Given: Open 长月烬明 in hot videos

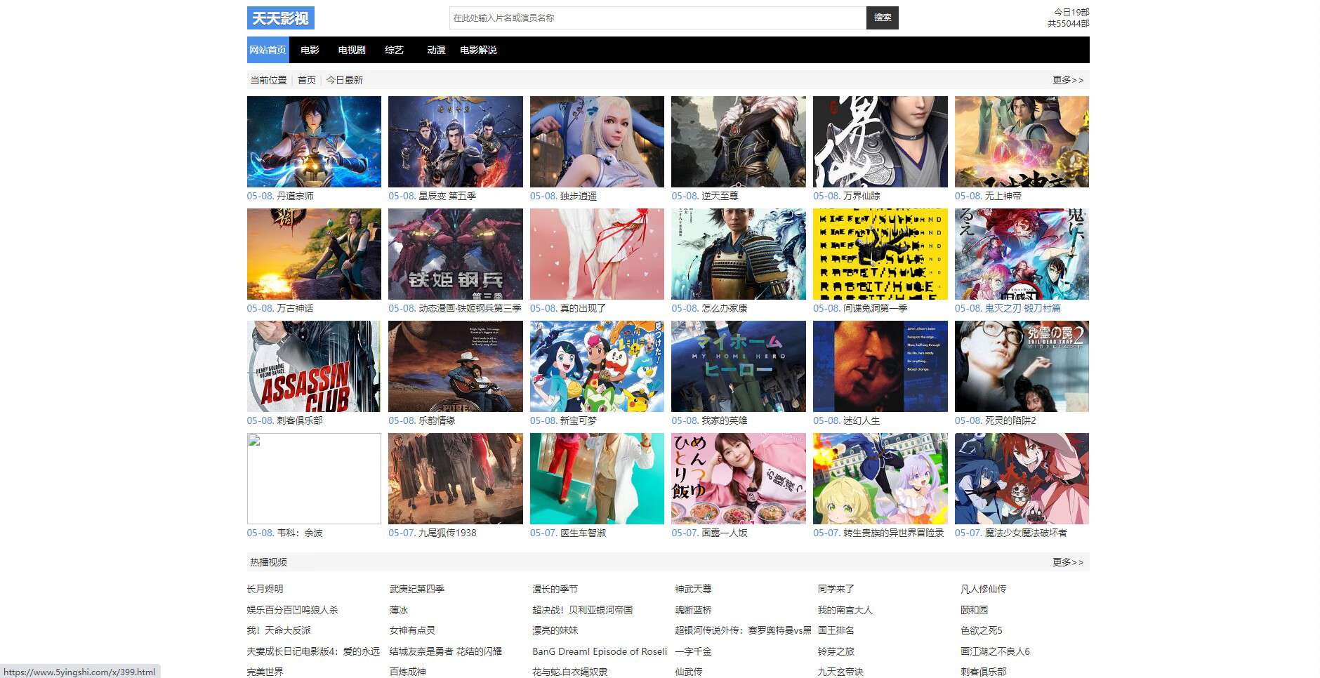Looking at the screenshot, I should pyautogui.click(x=265, y=589).
